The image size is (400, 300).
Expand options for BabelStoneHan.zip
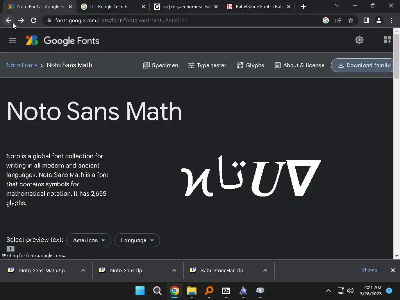pos(265,270)
